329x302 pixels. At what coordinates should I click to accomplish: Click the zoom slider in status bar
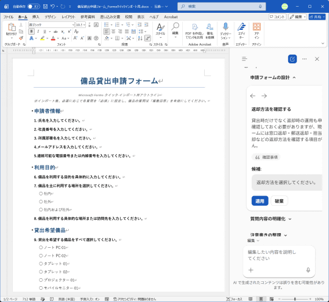point(295,299)
